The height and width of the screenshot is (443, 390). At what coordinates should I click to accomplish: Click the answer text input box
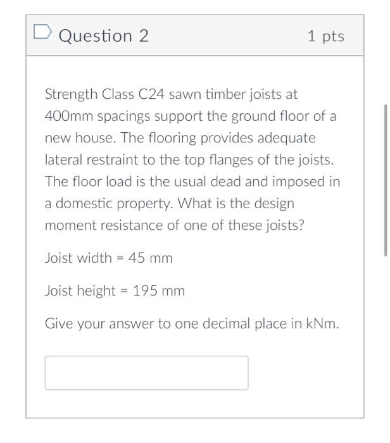tap(146, 373)
